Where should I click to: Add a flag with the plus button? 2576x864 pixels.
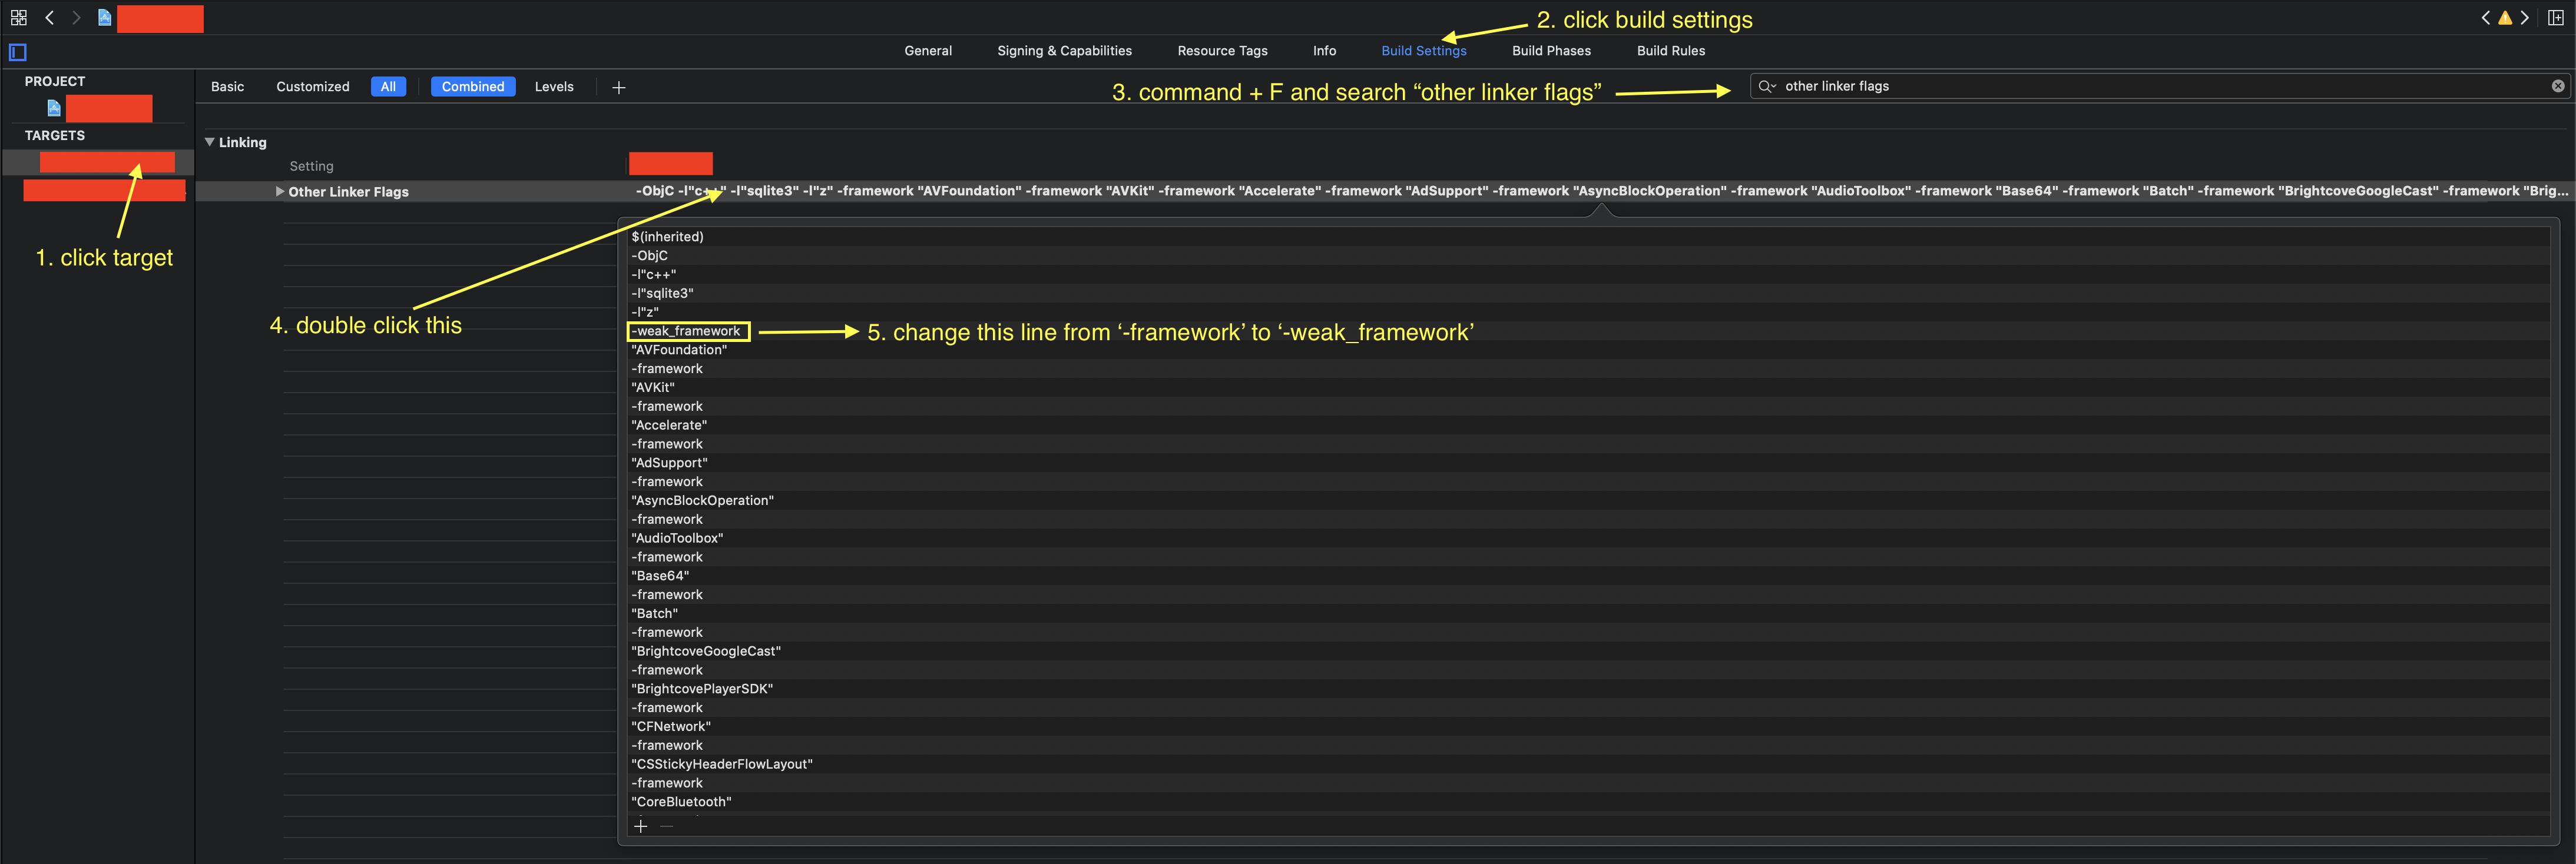641,826
